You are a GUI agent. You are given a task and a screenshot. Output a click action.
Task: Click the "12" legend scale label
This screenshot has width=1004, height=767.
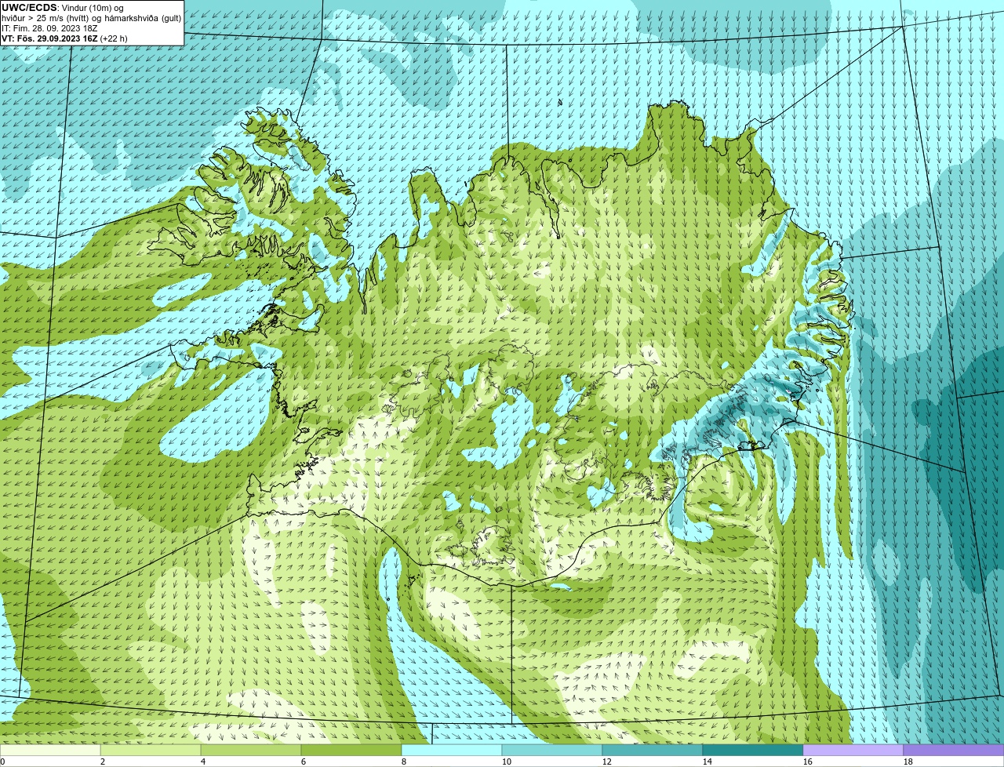point(607,762)
